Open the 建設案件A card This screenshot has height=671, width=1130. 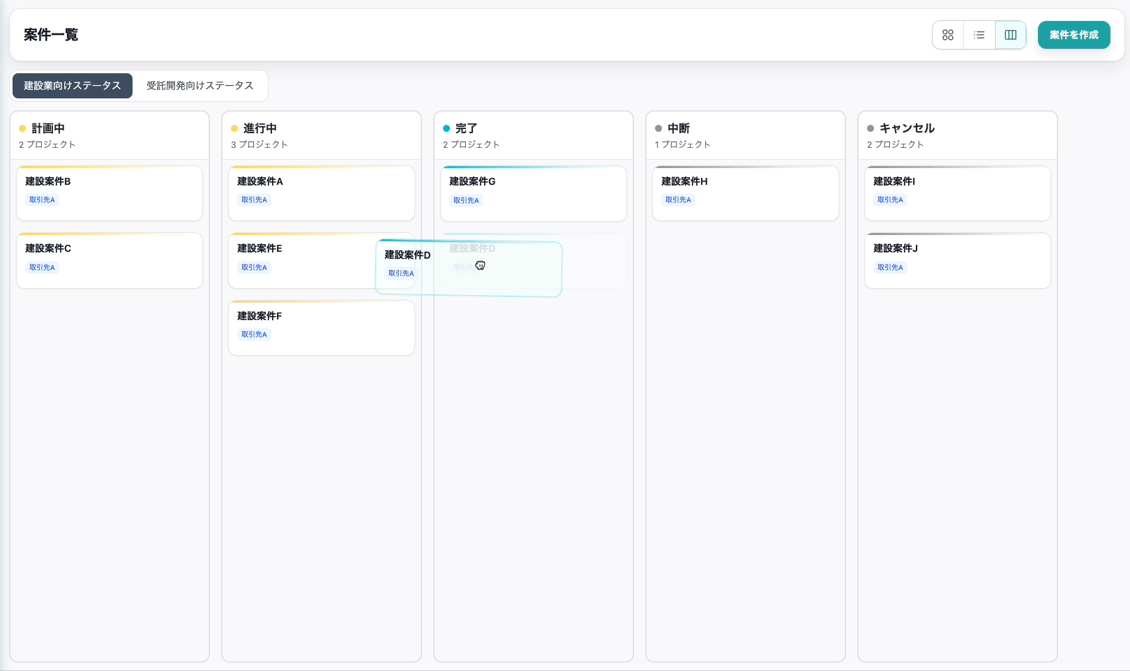coord(322,193)
